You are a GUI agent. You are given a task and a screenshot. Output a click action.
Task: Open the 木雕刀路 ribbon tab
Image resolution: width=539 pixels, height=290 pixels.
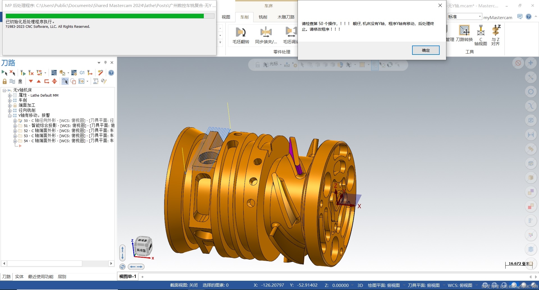tap(286, 17)
